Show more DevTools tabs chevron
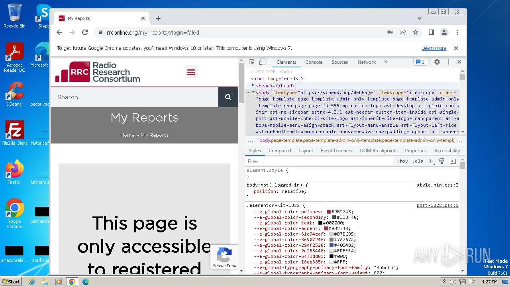The image size is (510, 287). 386,62
